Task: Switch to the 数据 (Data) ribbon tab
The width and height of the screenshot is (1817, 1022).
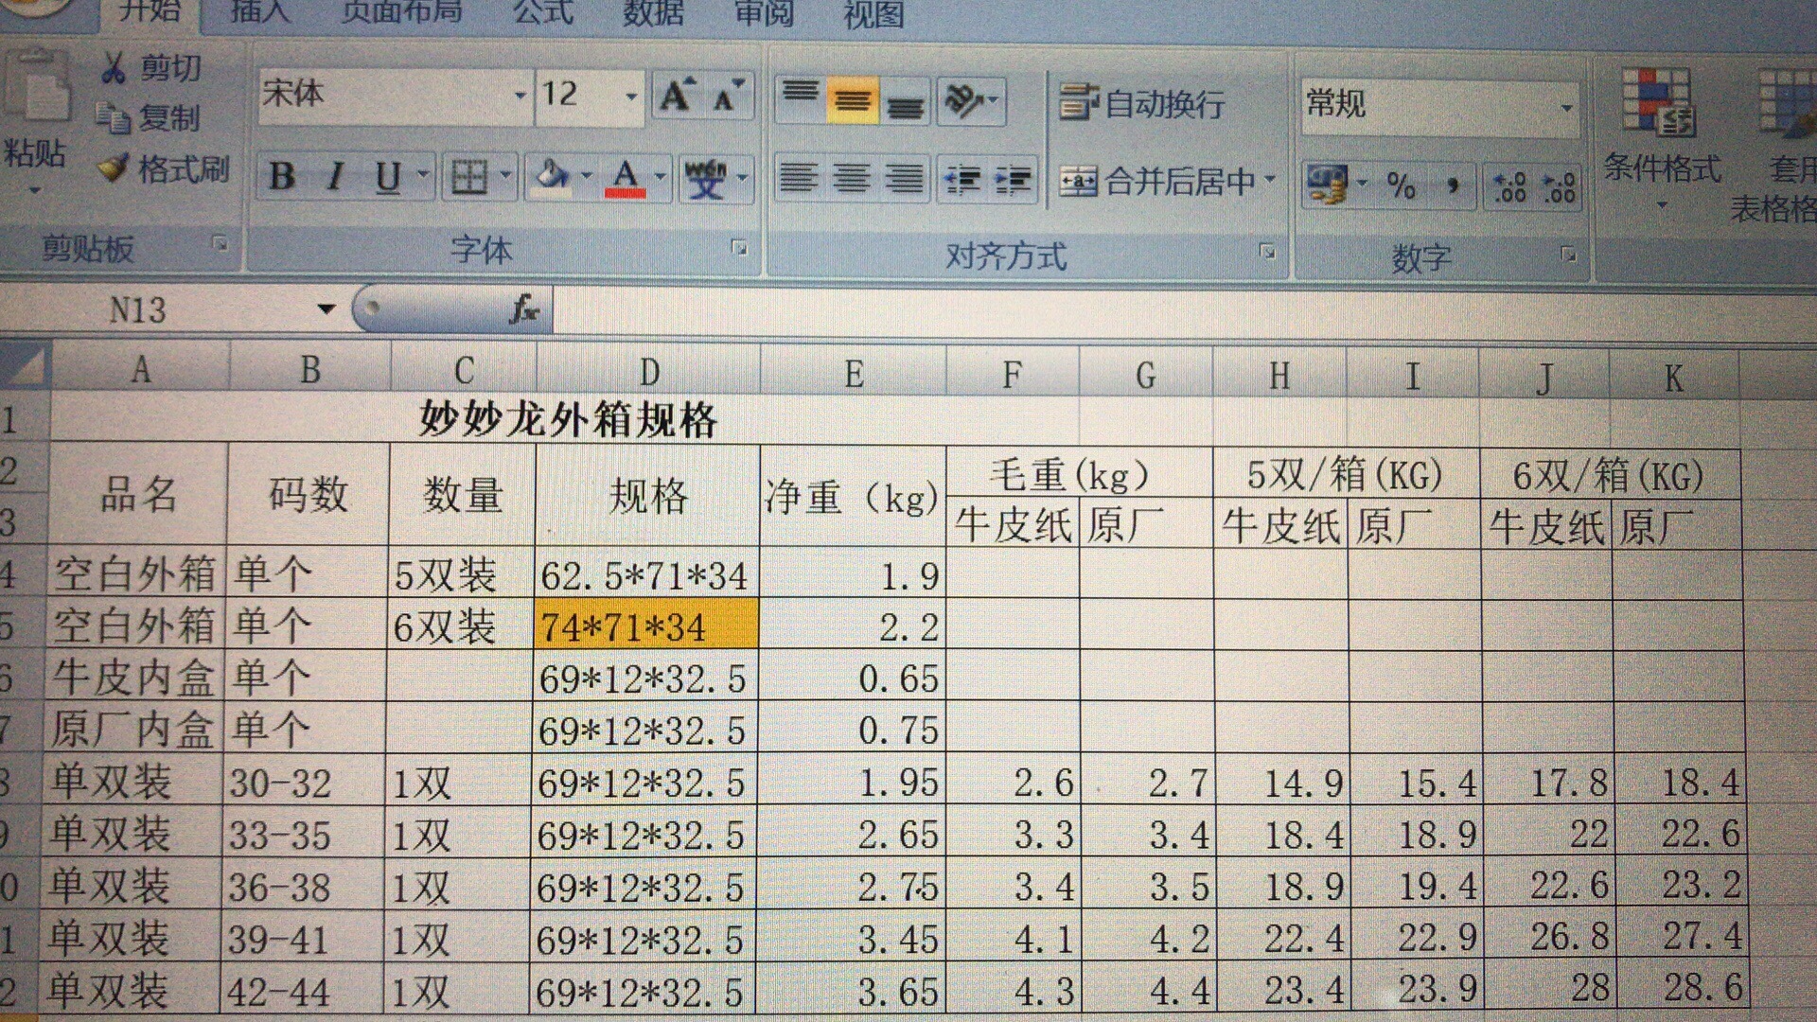Action: pyautogui.click(x=653, y=12)
